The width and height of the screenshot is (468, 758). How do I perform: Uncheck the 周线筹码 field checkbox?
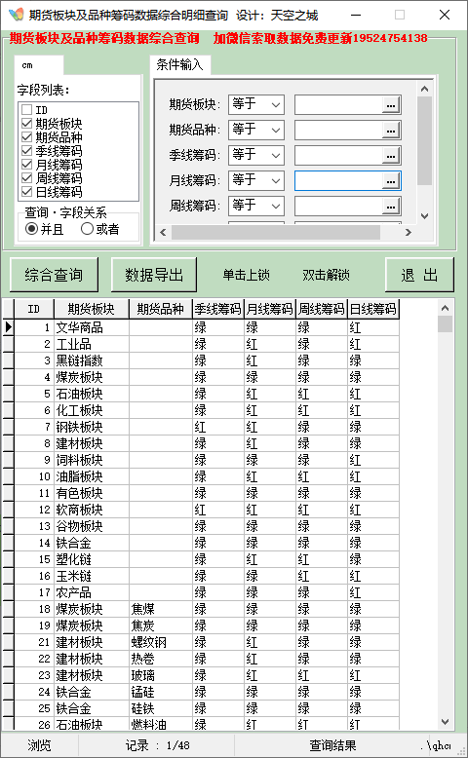(27, 178)
